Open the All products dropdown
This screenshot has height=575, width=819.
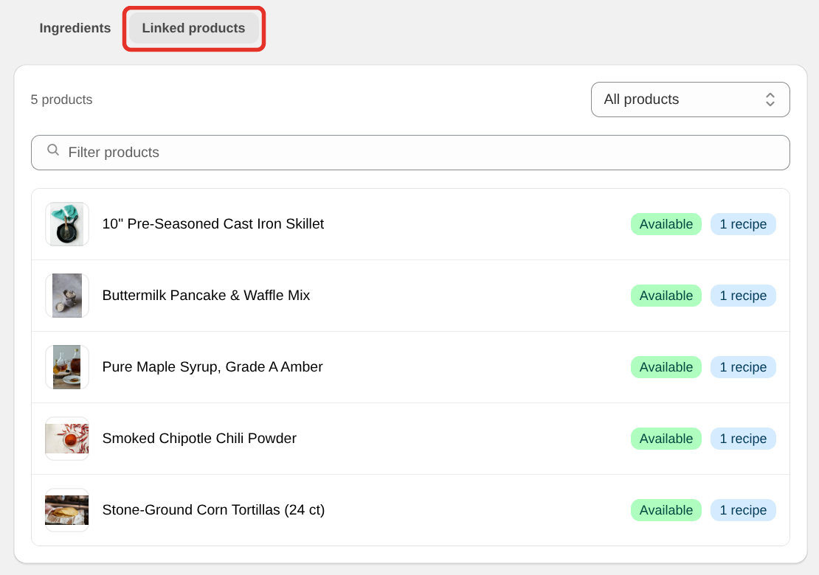pos(690,100)
